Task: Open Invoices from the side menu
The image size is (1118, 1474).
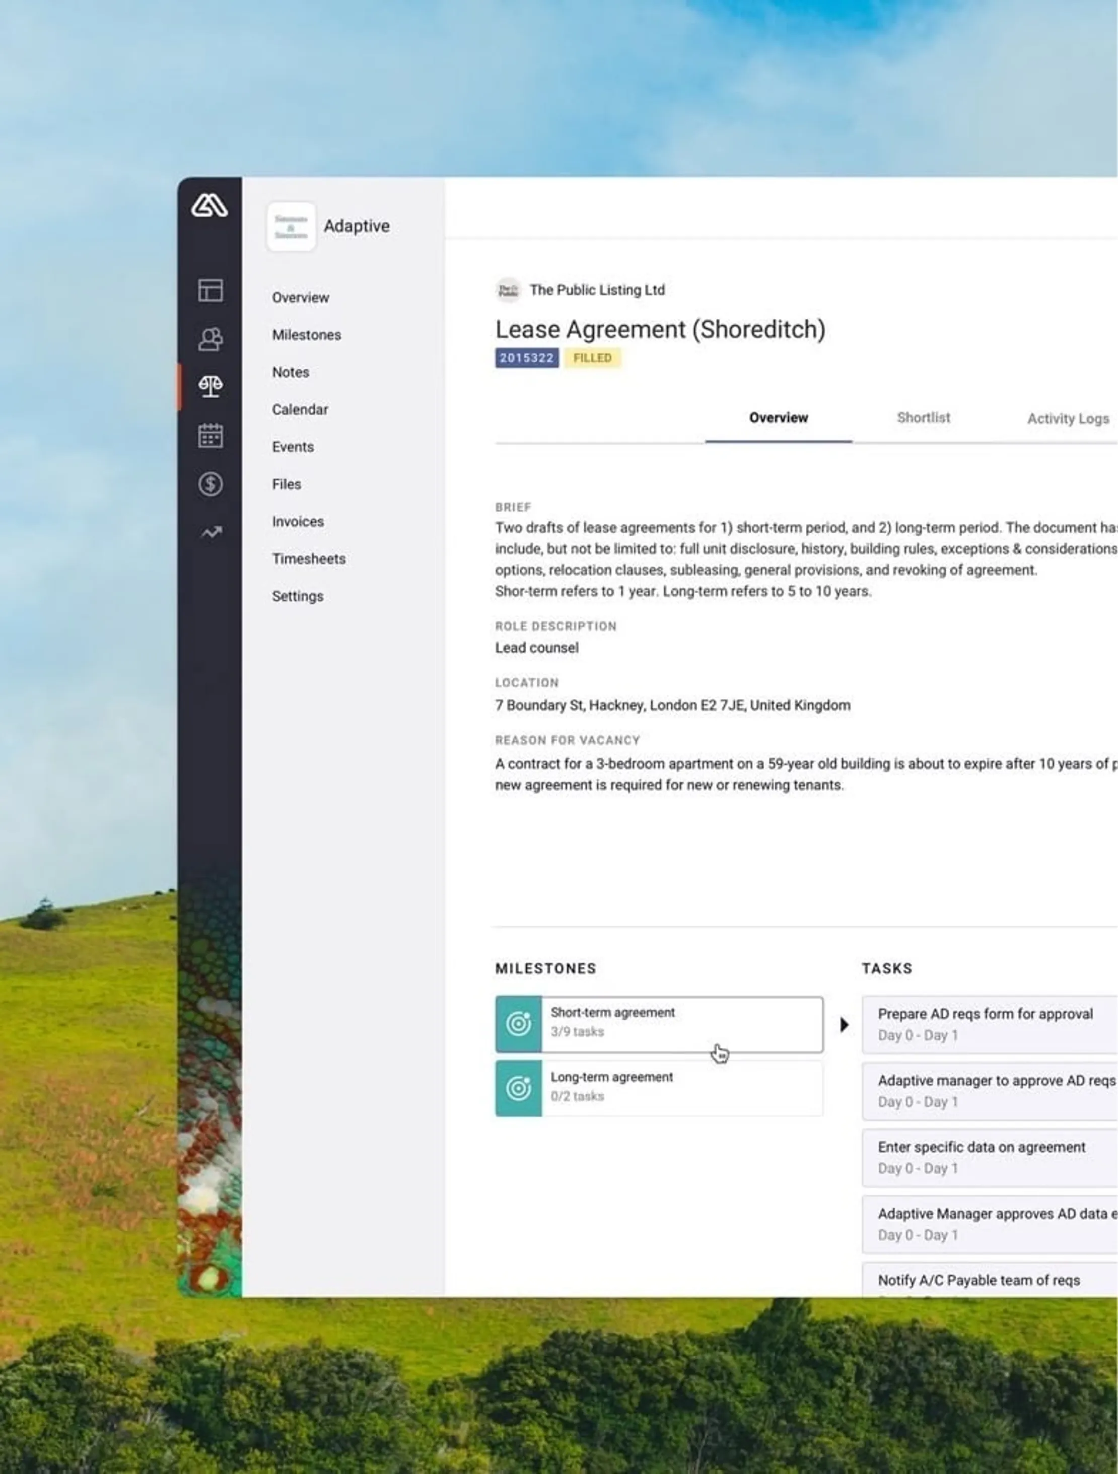Action: 298,521
